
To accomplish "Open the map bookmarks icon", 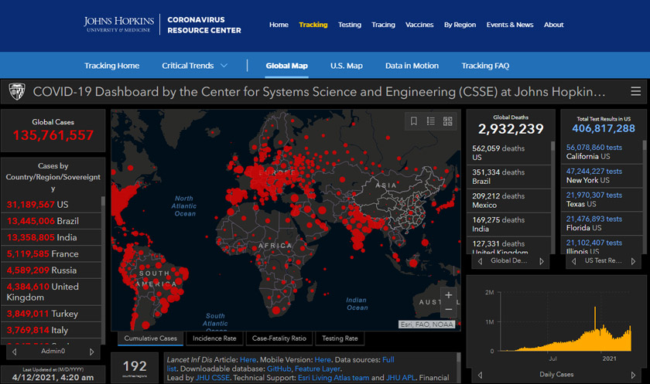I will click(x=414, y=121).
